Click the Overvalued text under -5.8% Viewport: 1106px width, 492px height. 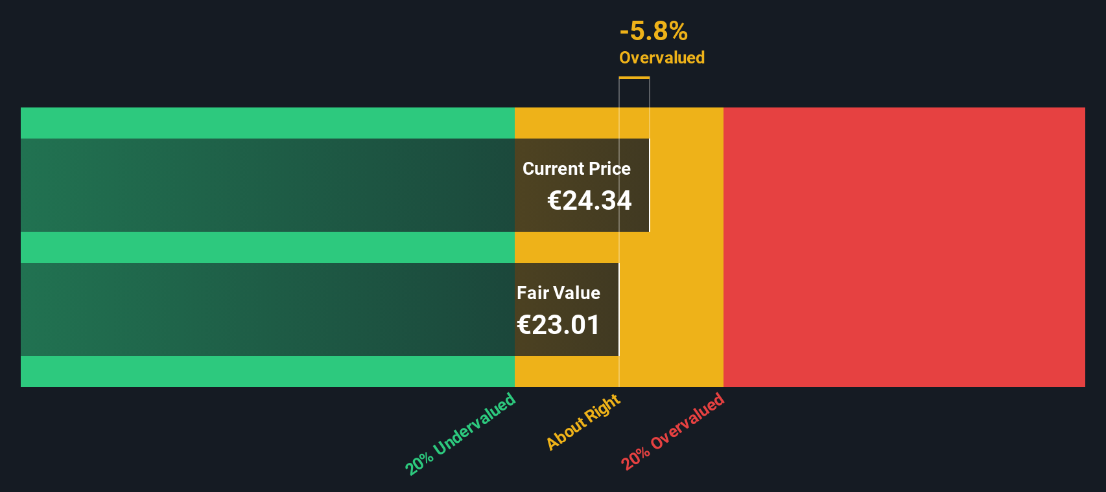click(x=662, y=58)
